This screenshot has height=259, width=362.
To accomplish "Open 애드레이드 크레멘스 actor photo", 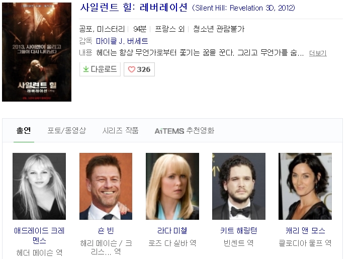I will click(39, 186).
